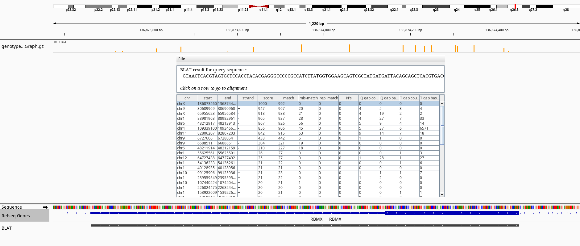Select the chr9 row starting at 30689969
Screen dimensions: 580x246
(x=308, y=109)
